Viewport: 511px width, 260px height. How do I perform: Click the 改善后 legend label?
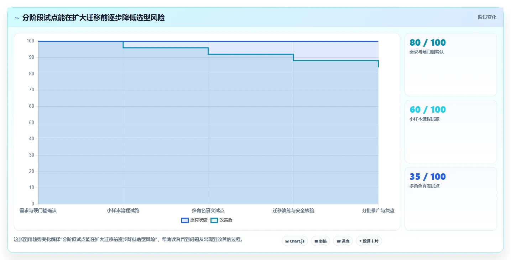[x=226, y=220]
